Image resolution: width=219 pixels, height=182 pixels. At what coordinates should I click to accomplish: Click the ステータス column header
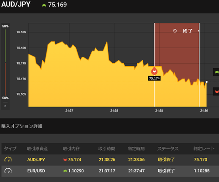168,149
